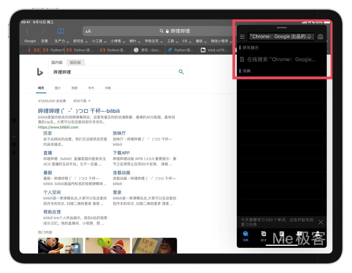The height and width of the screenshot is (273, 352).
Task: Open the 时间不限 filter dropdown
Action: pyautogui.click(x=82, y=101)
